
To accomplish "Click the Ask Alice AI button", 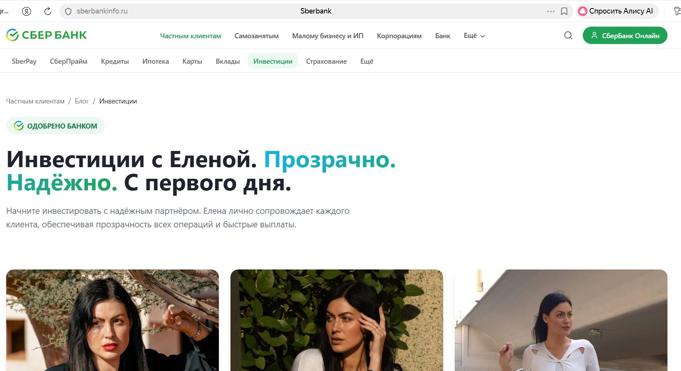I will point(617,11).
